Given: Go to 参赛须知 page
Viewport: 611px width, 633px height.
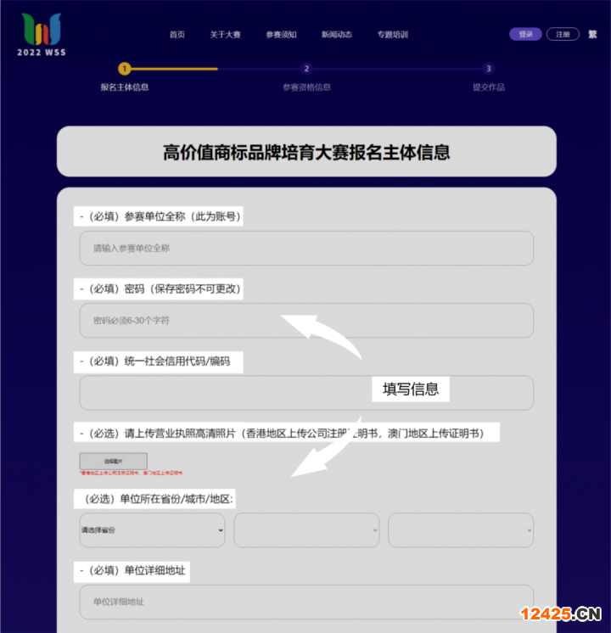Looking at the screenshot, I should 281,35.
